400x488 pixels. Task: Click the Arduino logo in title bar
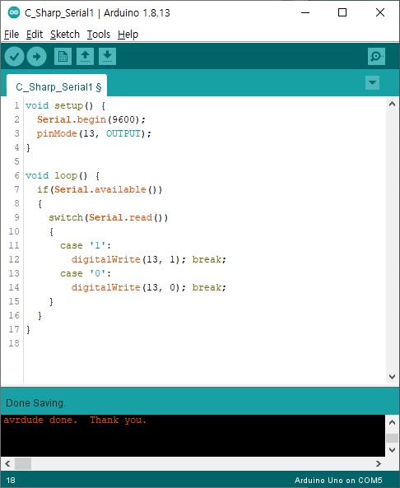(14, 12)
